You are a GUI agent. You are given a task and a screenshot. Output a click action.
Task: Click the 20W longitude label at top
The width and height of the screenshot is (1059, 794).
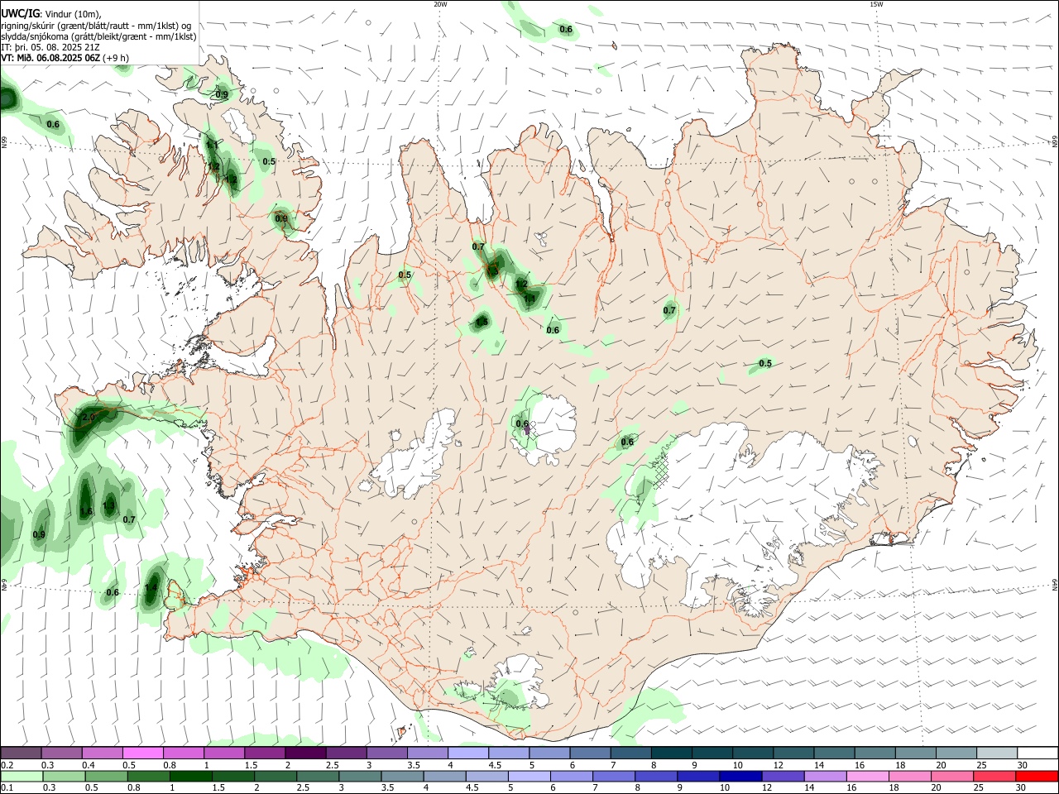pos(440,4)
